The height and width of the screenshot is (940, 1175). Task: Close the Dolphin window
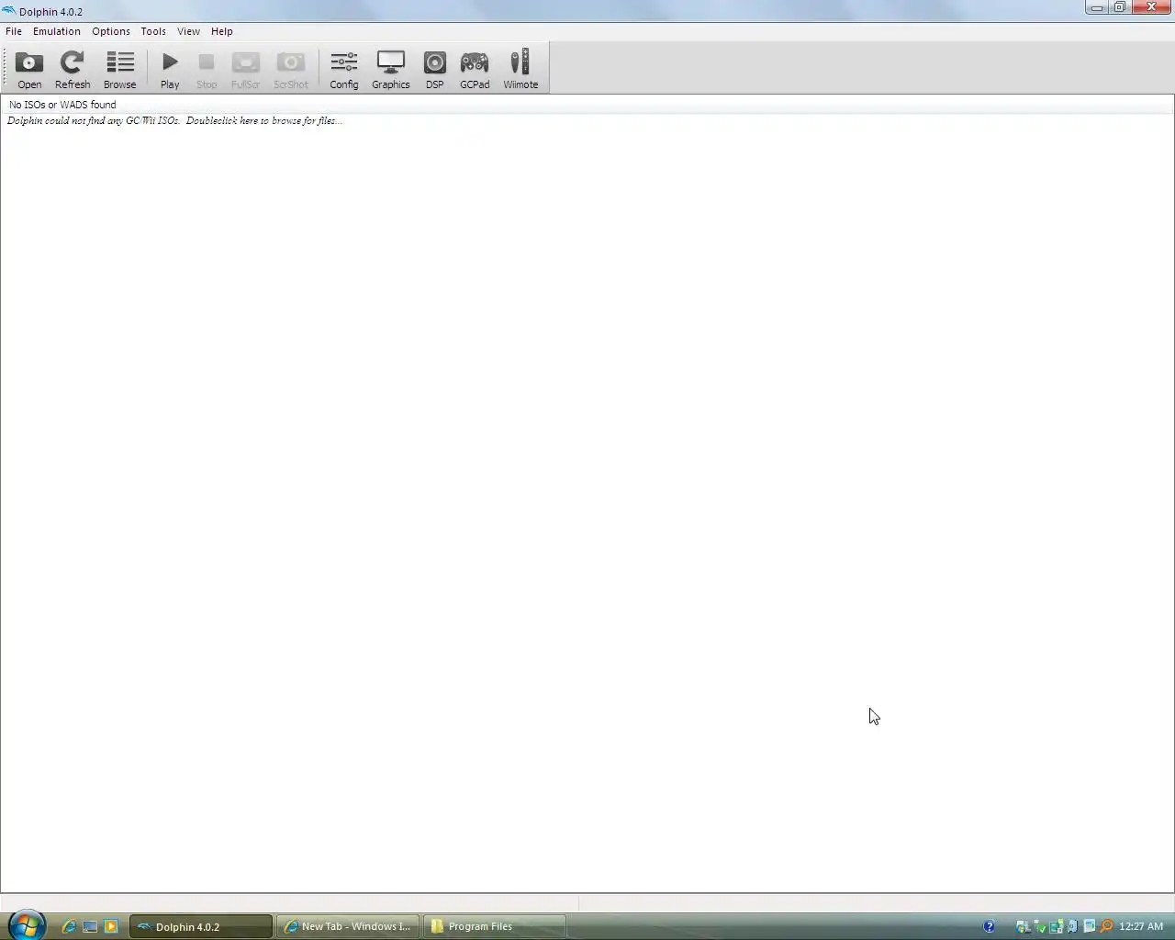click(x=1151, y=7)
